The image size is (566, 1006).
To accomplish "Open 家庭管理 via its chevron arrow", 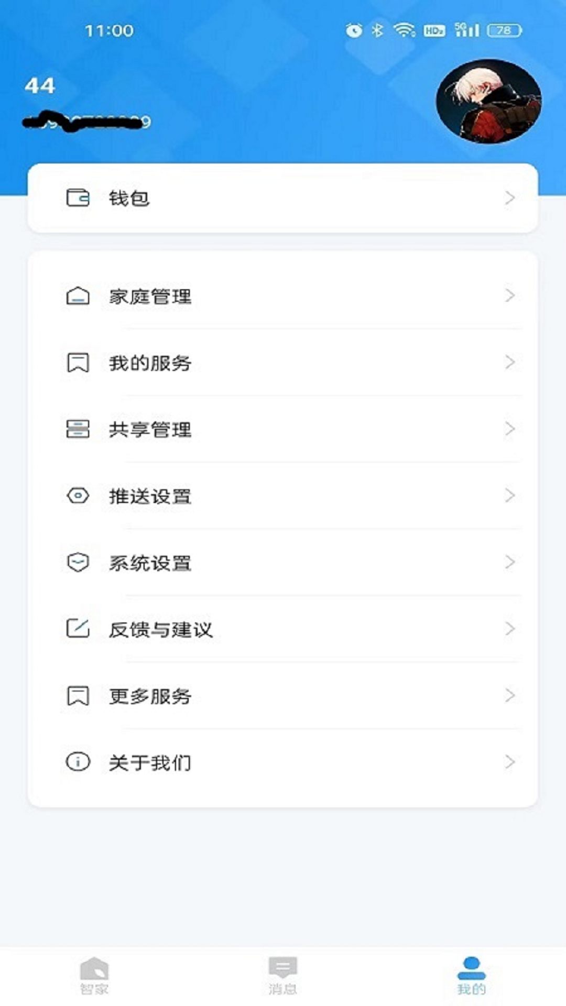I will pos(509,296).
